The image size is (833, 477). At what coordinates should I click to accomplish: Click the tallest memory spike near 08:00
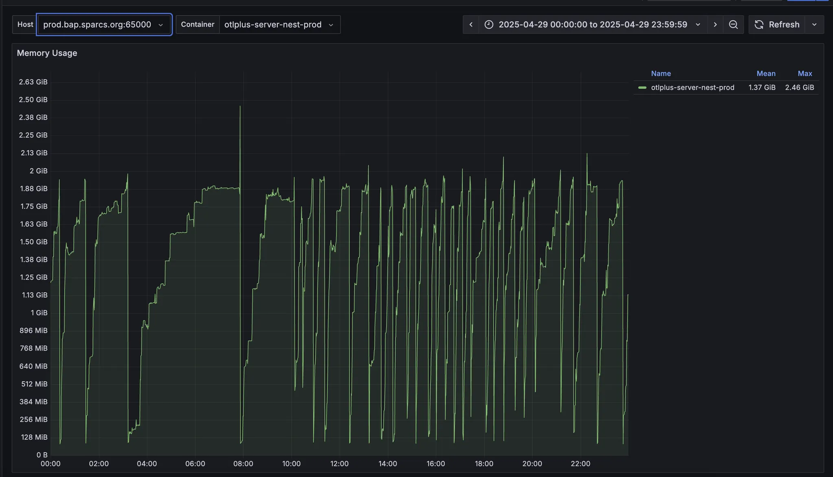pyautogui.click(x=240, y=107)
